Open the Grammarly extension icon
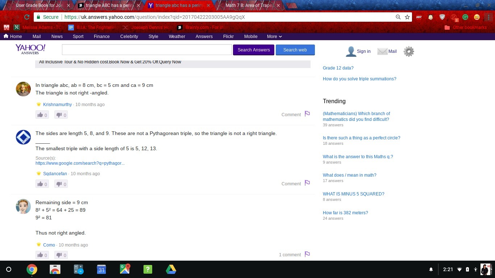The image size is (495, 278). click(x=465, y=17)
